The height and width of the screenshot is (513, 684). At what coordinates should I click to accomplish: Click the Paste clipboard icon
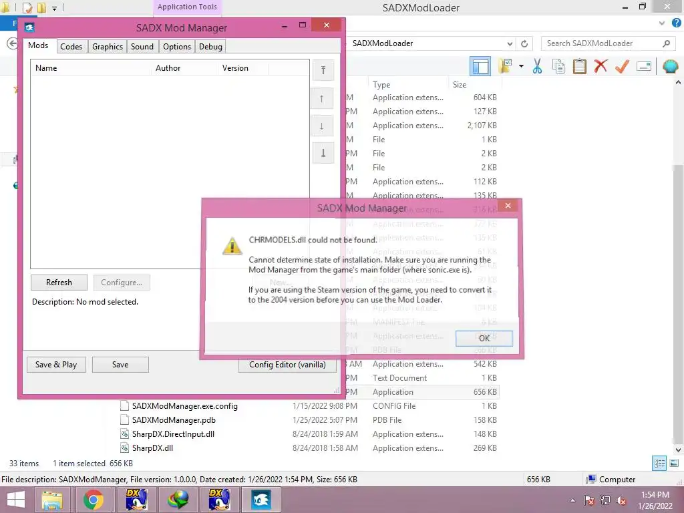[x=579, y=66]
